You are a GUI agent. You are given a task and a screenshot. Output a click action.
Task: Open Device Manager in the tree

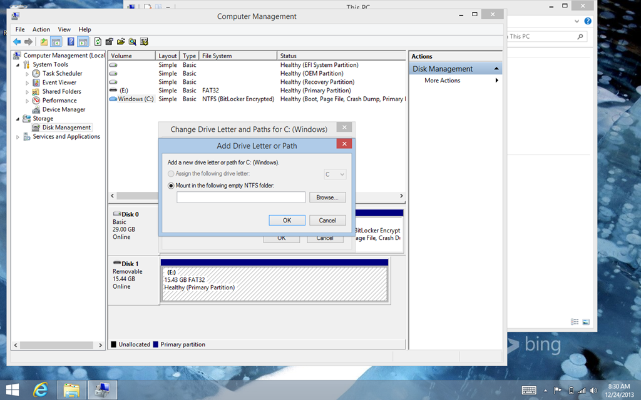[x=63, y=109]
